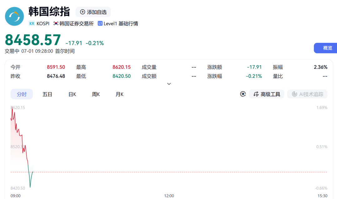
Task: Switch to 日K chart tab
Action: pos(72,94)
